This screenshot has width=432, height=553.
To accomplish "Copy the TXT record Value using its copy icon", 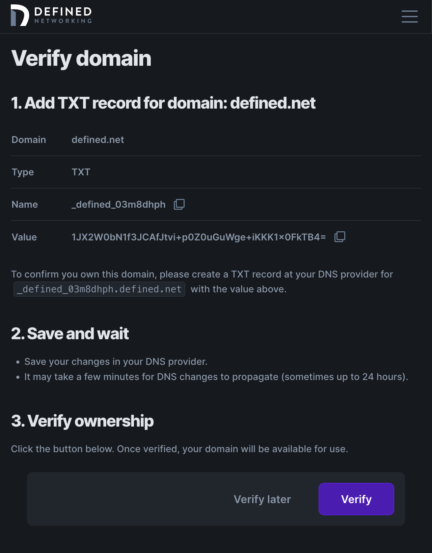I will 340,237.
